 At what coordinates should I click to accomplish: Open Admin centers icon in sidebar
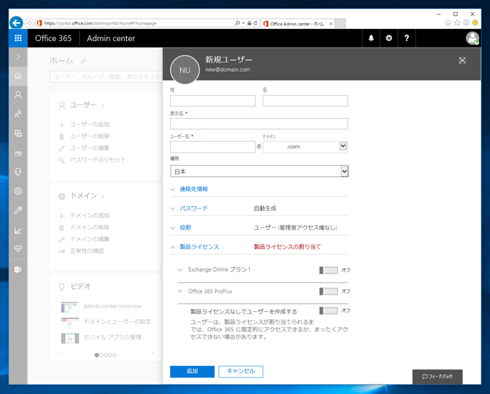click(x=18, y=269)
